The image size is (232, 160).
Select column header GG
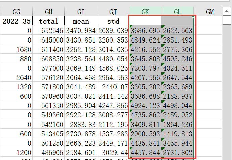pyautogui.click(x=16, y=11)
